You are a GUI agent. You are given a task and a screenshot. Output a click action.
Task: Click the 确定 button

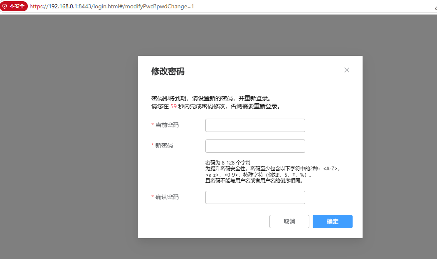point(333,222)
